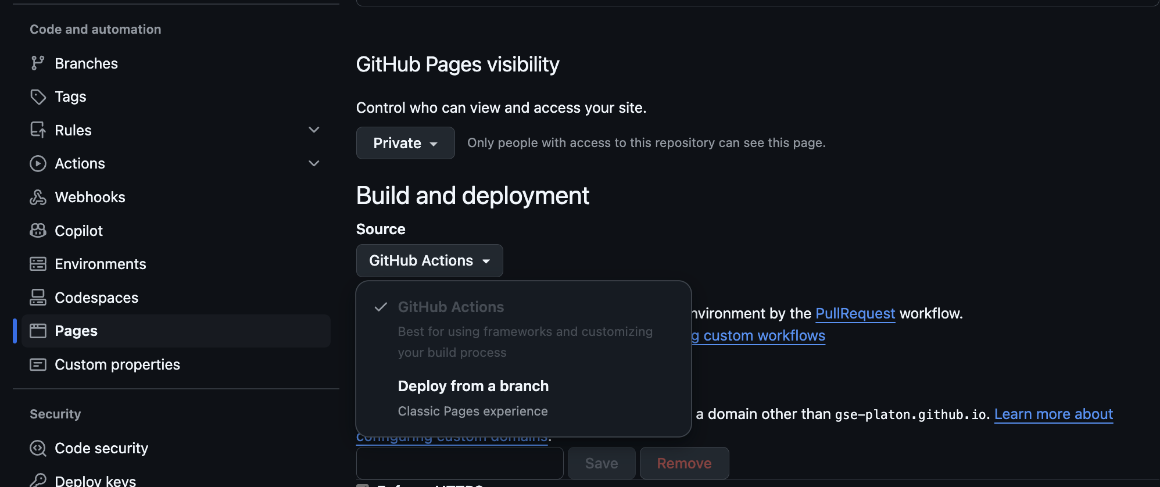Open Copilot settings page
Screen dimensions: 1160x487
tap(176, 231)
